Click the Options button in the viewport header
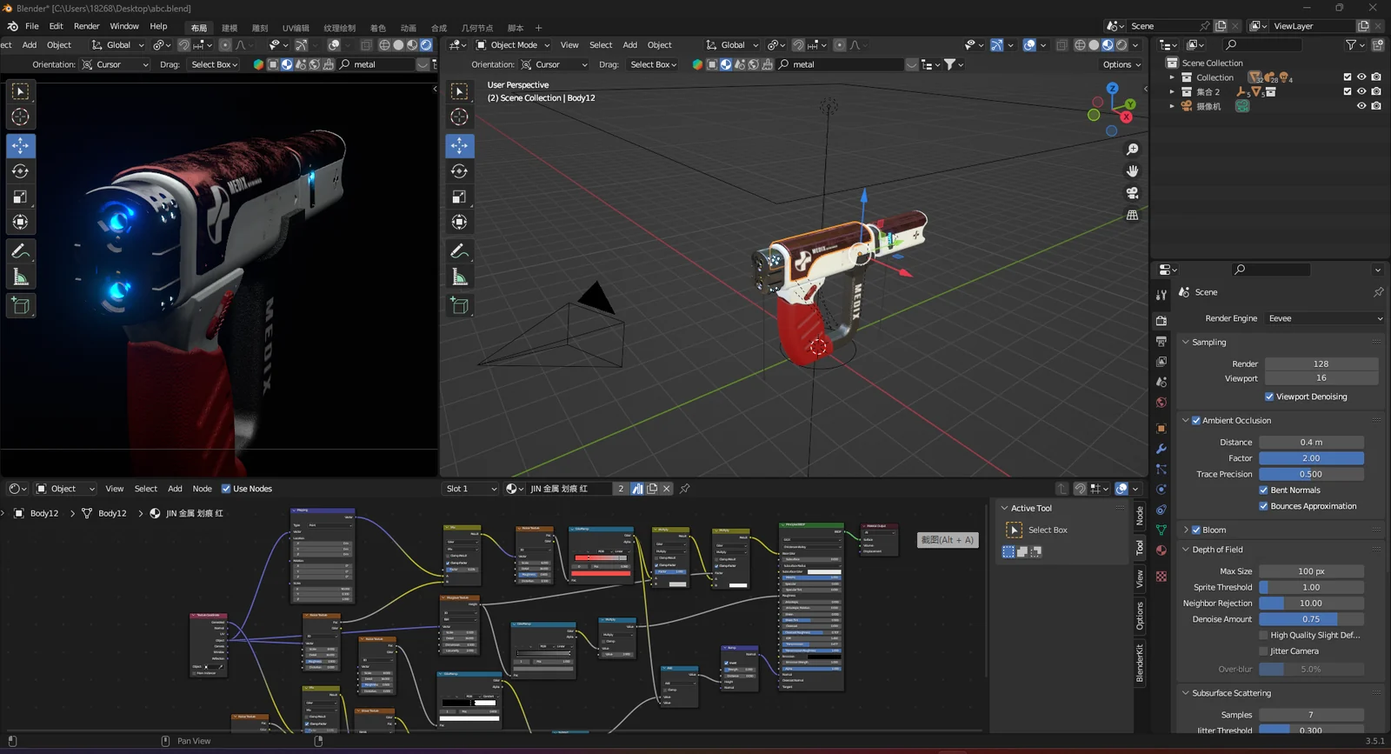1391x754 pixels. [1121, 64]
